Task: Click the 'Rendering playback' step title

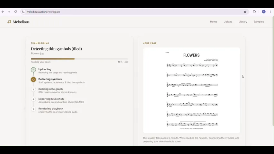Action: [x=51, y=108]
